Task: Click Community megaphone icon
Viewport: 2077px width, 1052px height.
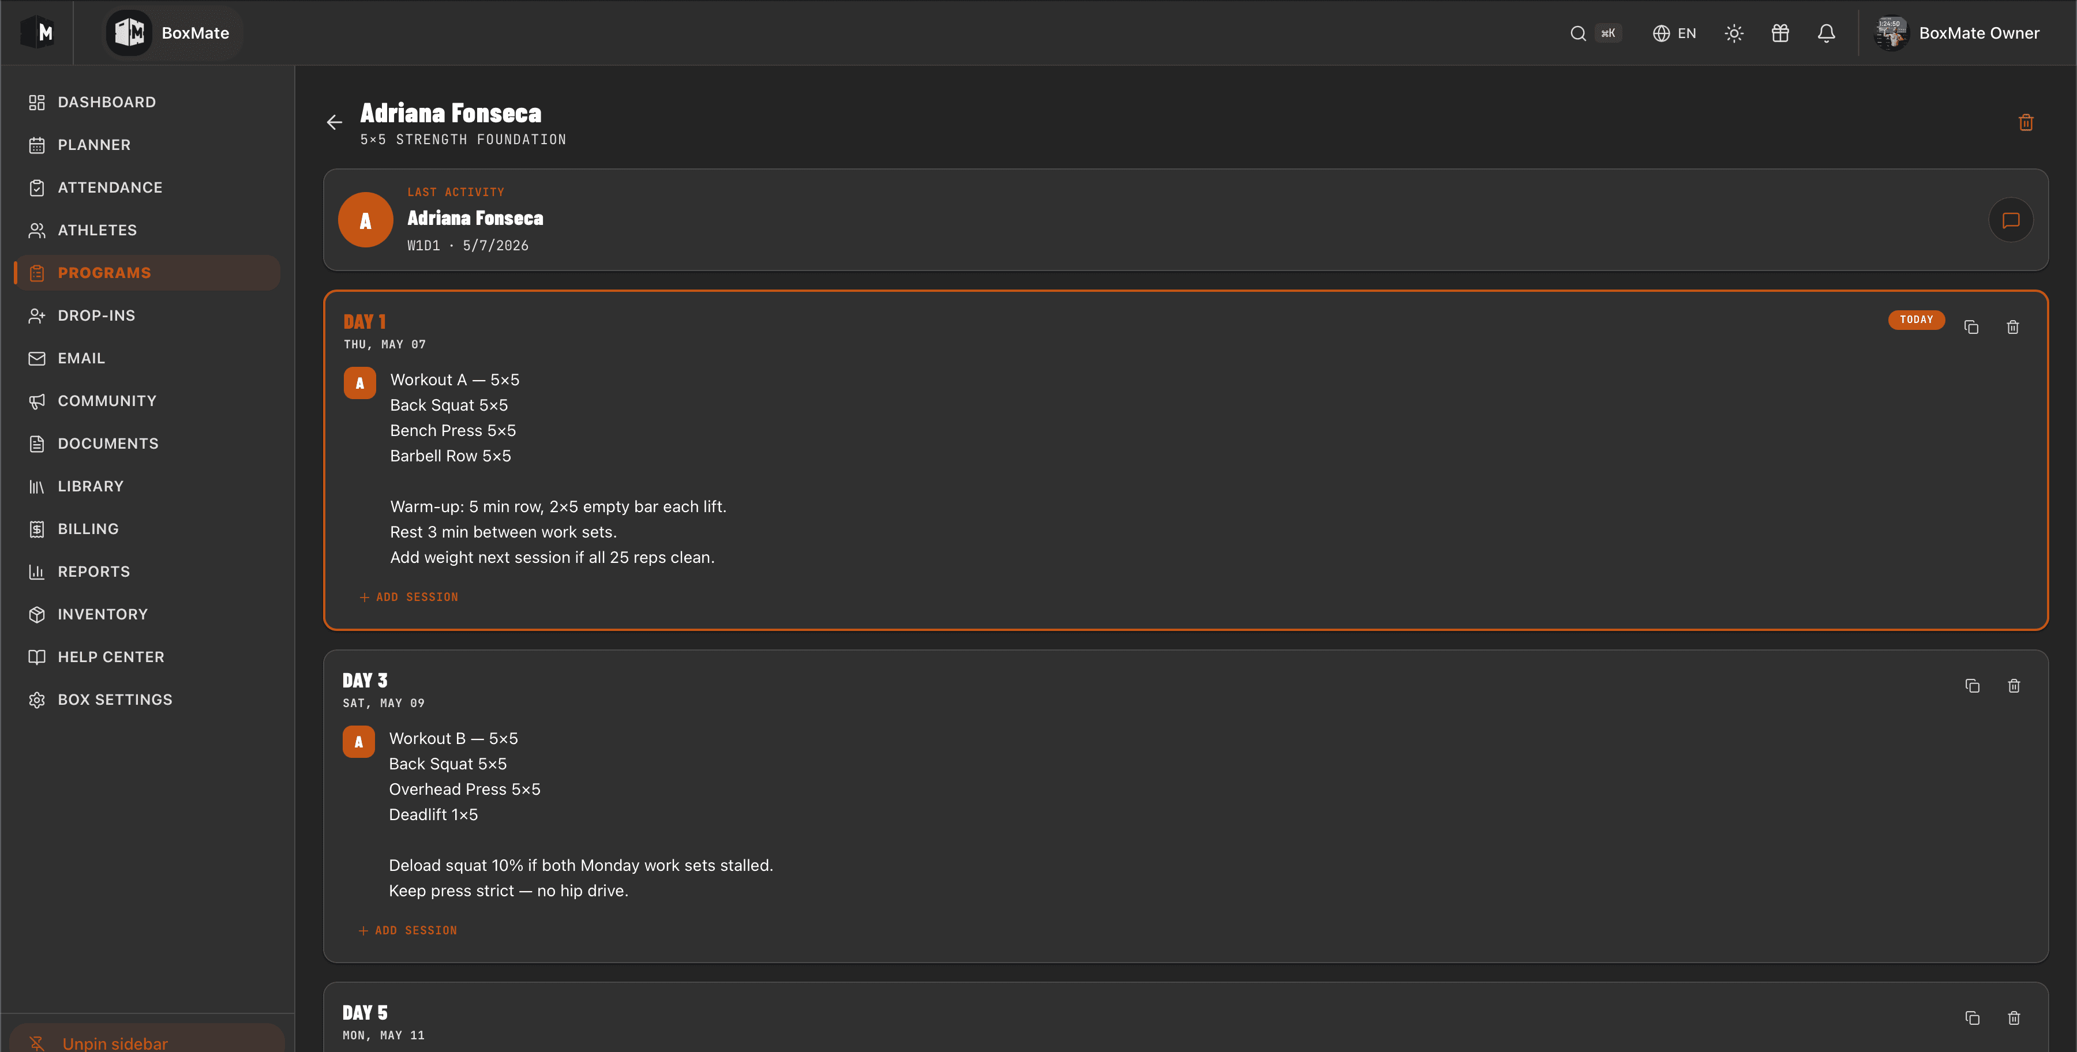Action: coord(36,401)
